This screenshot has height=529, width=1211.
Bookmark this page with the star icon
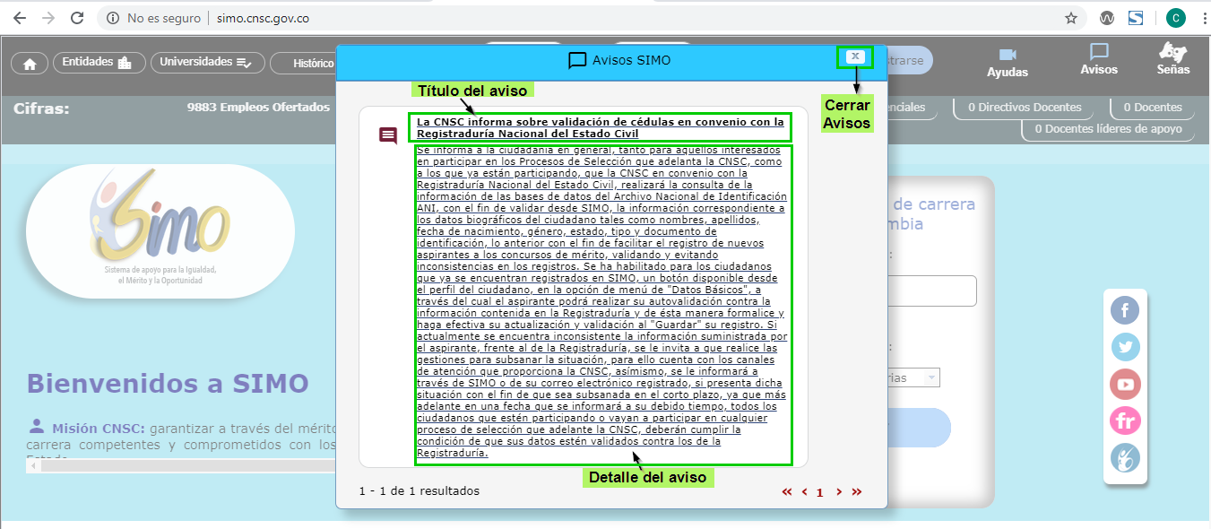pyautogui.click(x=1070, y=18)
